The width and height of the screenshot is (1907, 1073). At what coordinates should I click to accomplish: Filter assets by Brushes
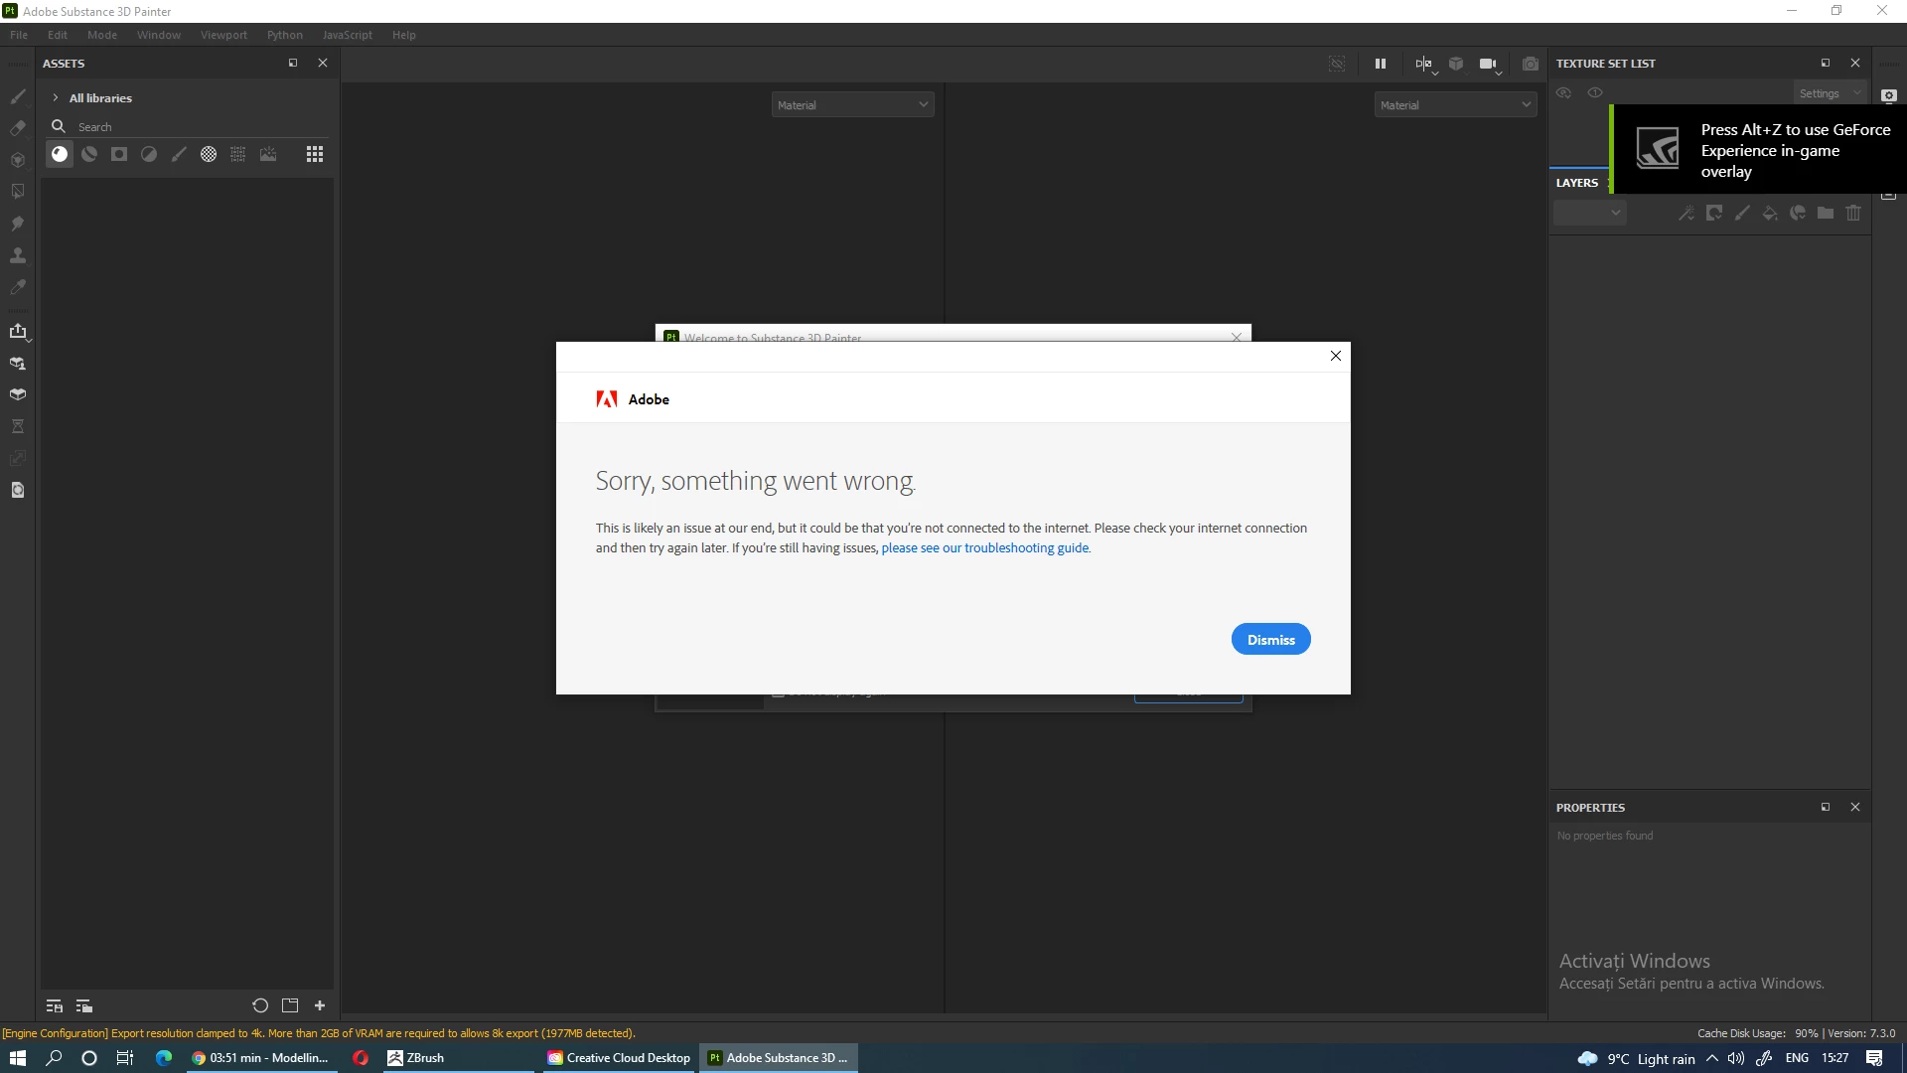coord(179,154)
